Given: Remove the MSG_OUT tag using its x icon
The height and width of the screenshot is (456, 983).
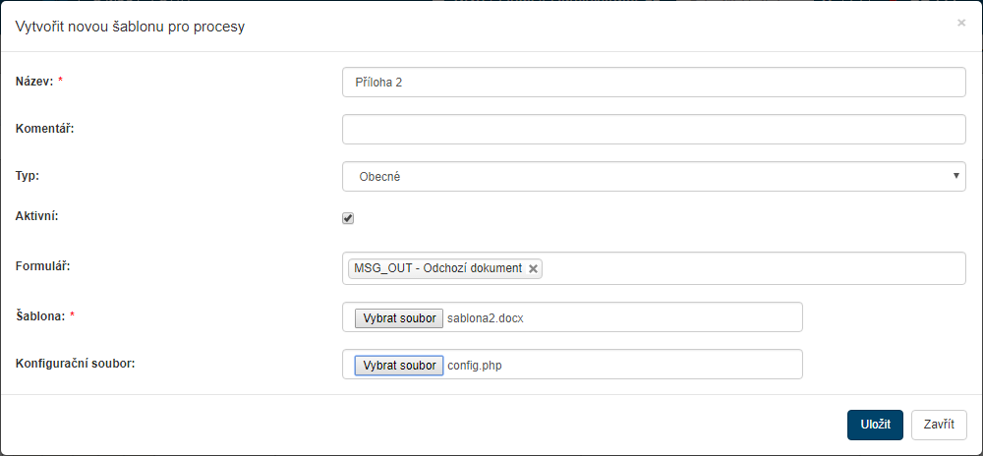Looking at the screenshot, I should (533, 268).
